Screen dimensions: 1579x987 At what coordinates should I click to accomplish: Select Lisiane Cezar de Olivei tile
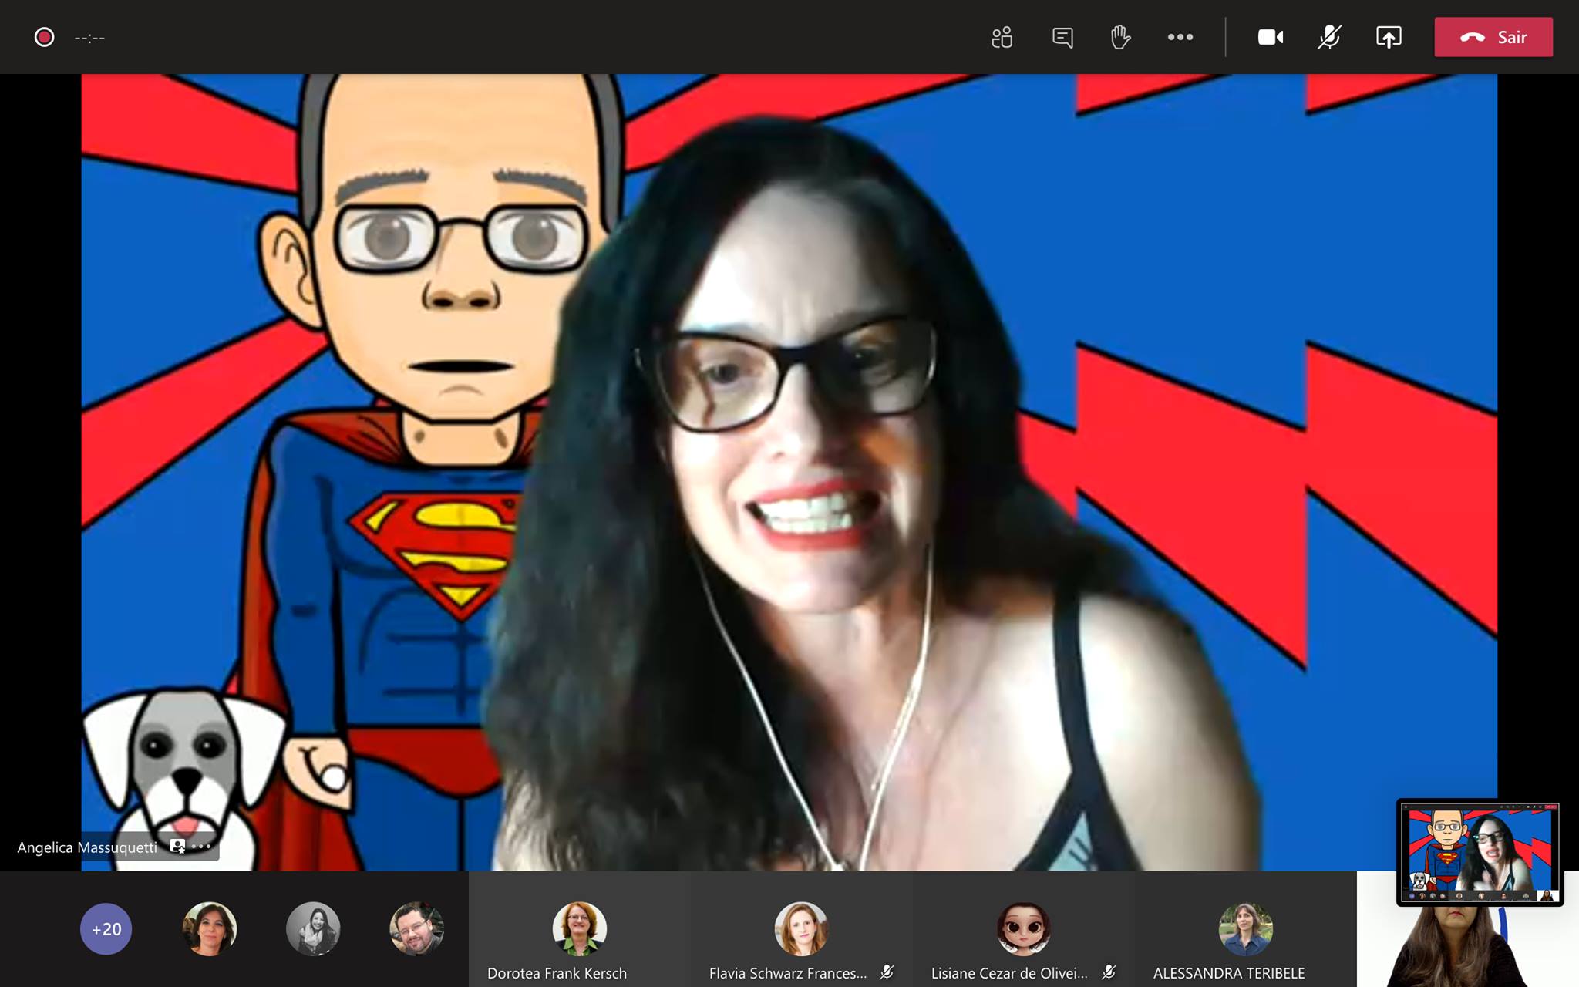click(x=1022, y=929)
